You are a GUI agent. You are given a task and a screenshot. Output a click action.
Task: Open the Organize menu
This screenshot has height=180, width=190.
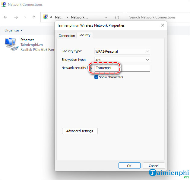coord(14,30)
